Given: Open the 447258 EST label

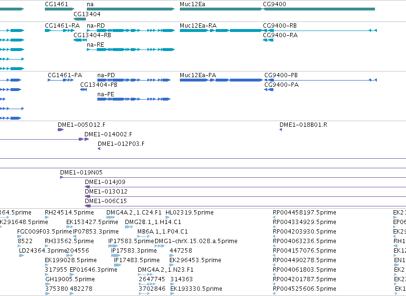Looking at the screenshot, I should (x=181, y=251).
